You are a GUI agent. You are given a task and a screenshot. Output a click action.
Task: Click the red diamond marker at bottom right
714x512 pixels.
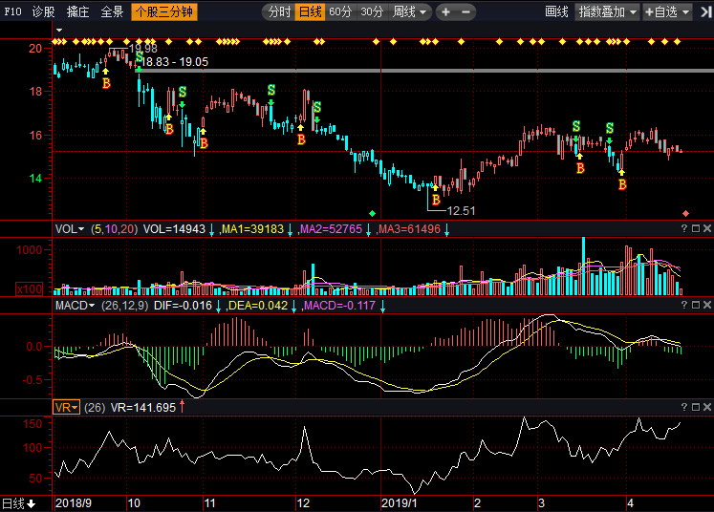point(685,213)
